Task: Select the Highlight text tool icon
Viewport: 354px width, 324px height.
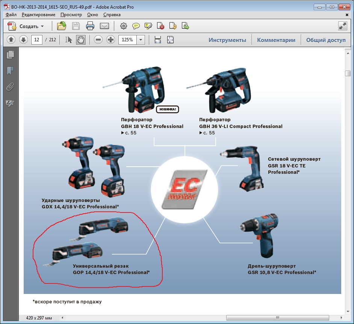Action: tap(148, 26)
